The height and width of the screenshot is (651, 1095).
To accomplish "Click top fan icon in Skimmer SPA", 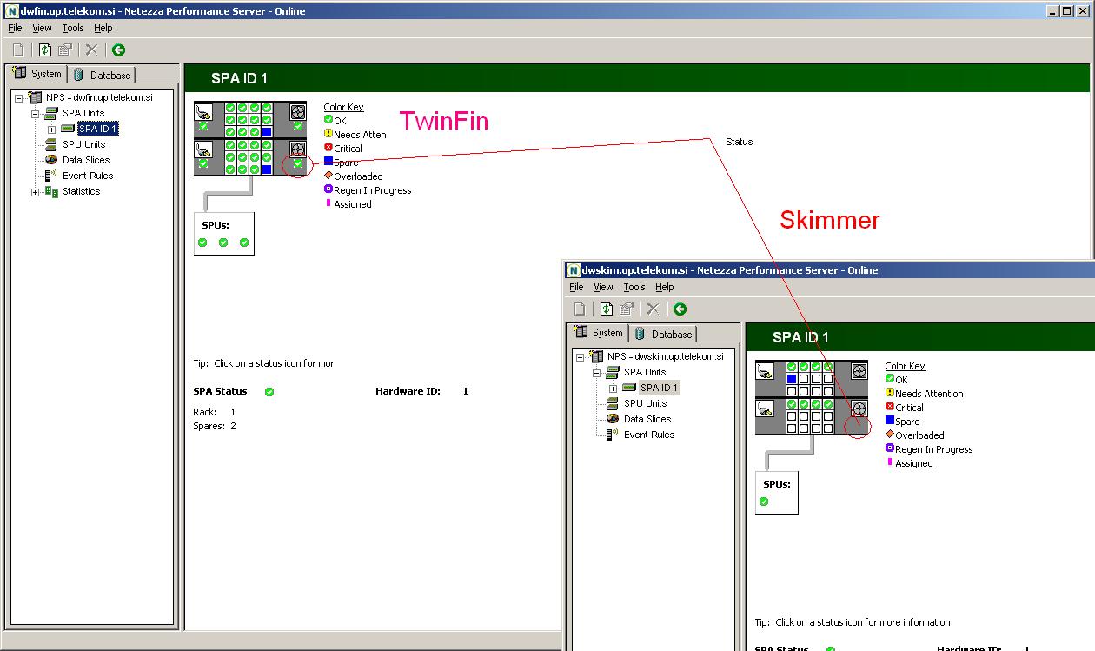I will point(859,370).
